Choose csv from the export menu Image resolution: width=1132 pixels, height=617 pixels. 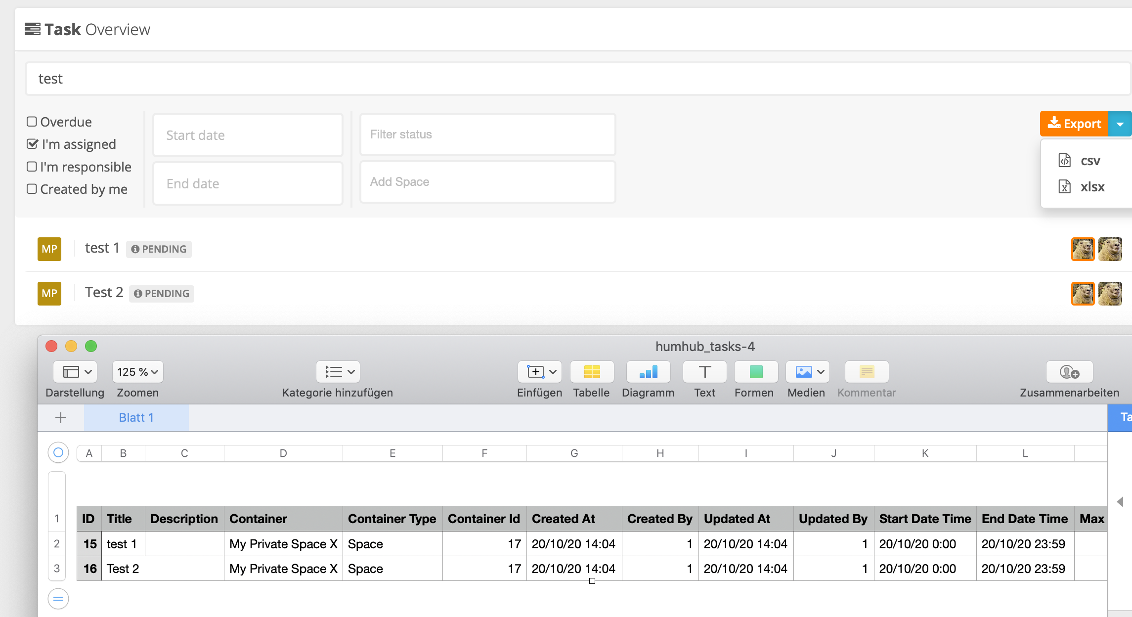click(x=1089, y=161)
